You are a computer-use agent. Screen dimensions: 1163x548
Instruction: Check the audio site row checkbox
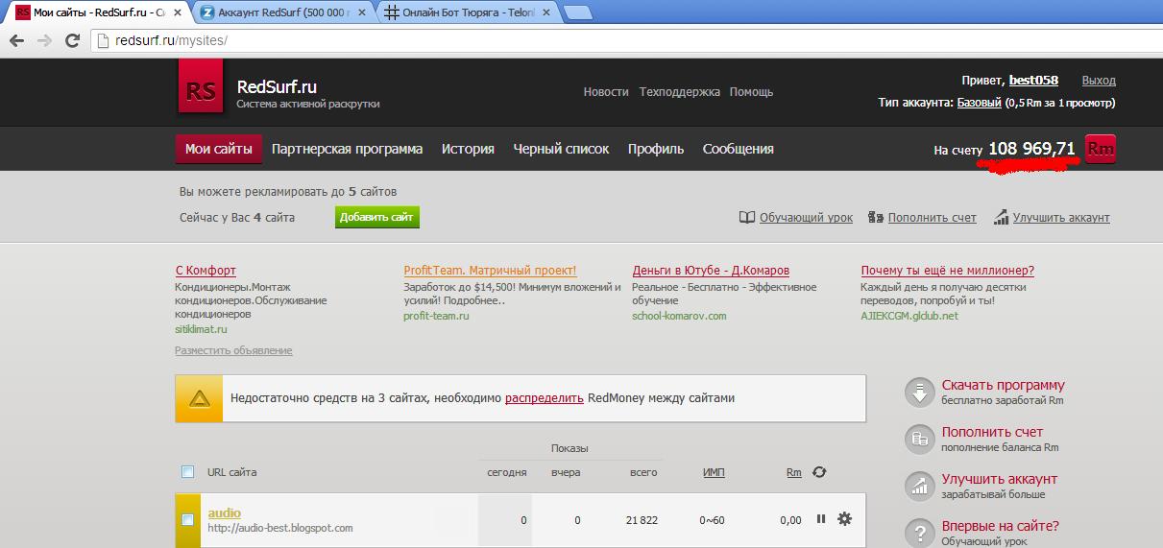pos(188,519)
